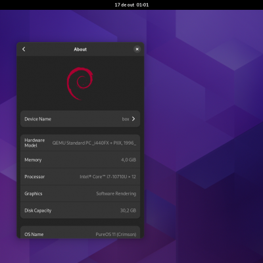Click the Intel Core i7-10710U value
263x263 pixels.
click(x=108, y=177)
